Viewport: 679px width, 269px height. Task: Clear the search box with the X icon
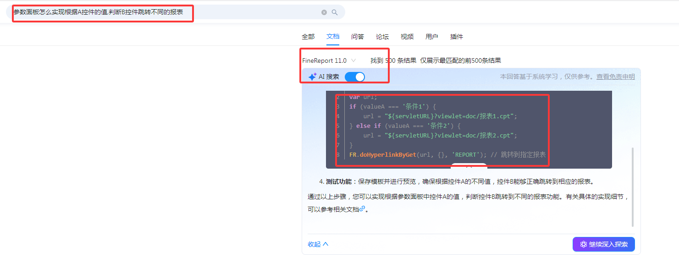324,12
